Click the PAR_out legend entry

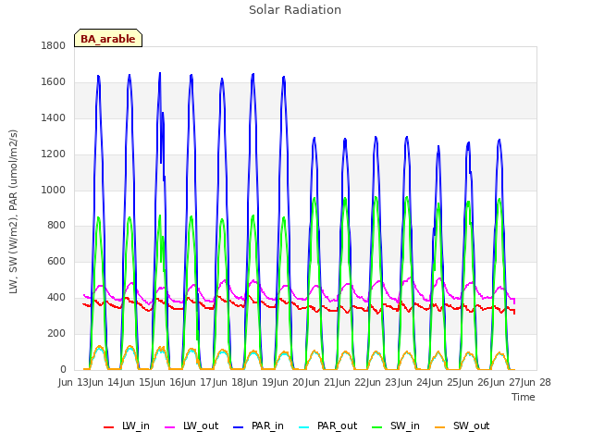coord(327,426)
